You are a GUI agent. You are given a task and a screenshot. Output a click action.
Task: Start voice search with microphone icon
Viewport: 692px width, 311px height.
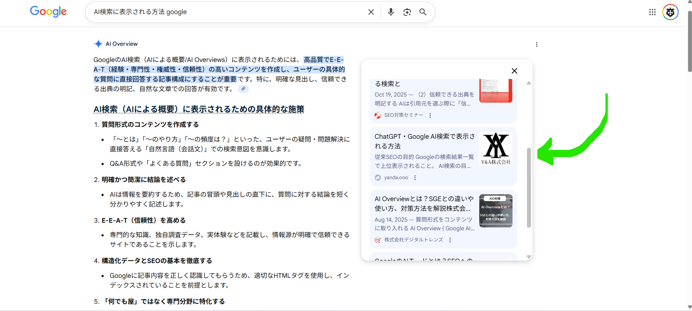coord(391,12)
